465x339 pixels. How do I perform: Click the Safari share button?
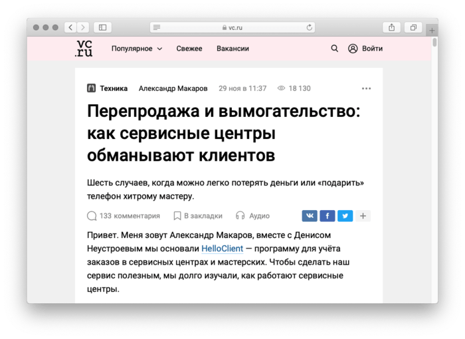click(392, 28)
